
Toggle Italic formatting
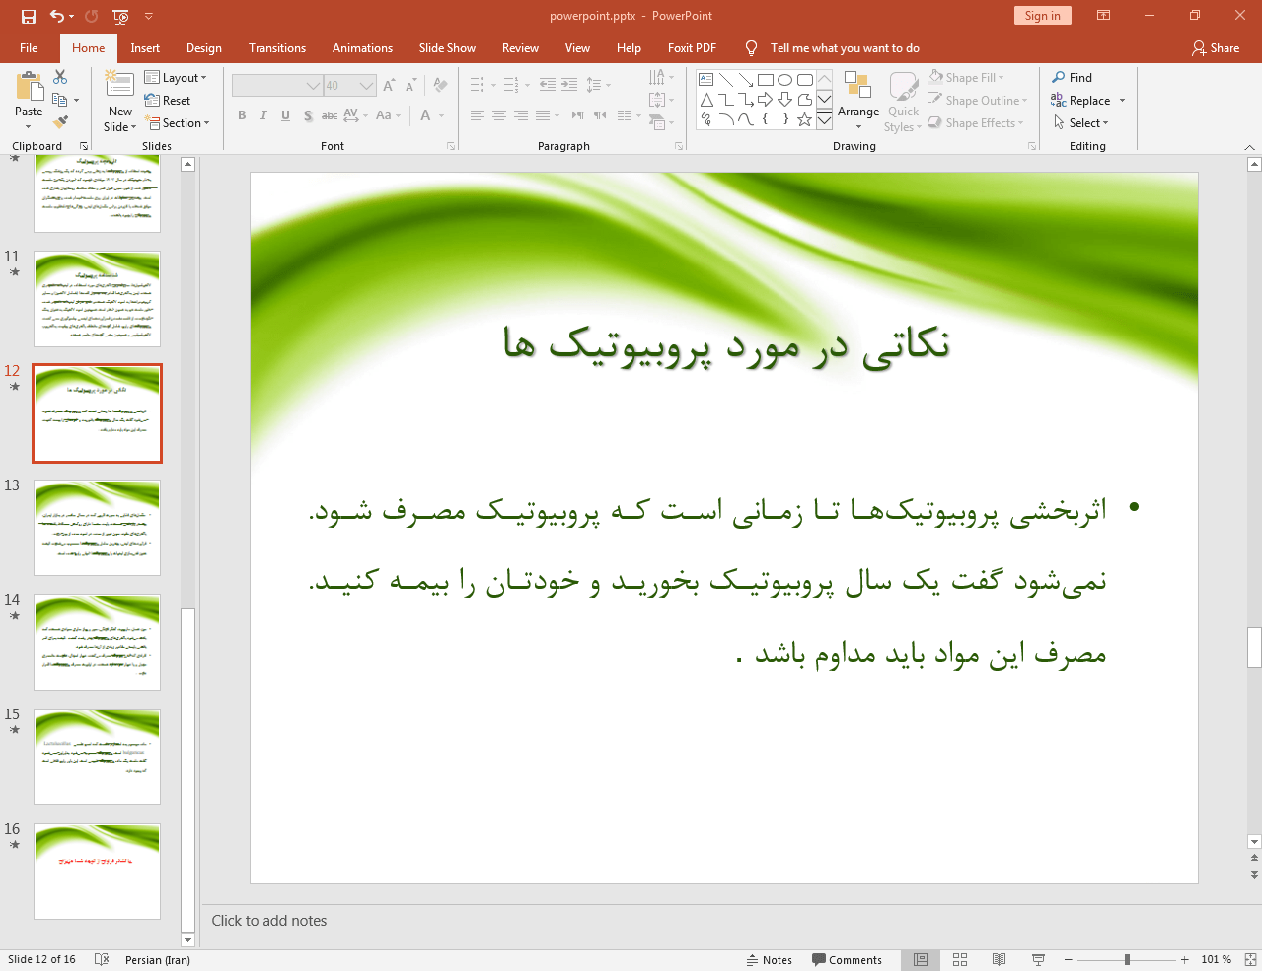point(263,115)
